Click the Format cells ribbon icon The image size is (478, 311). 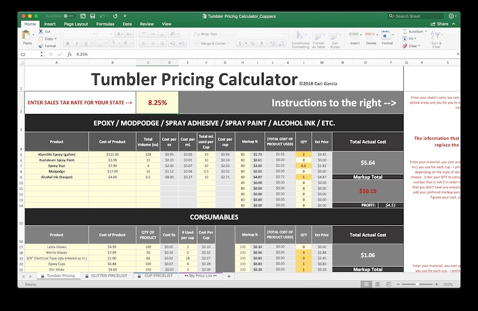pyautogui.click(x=386, y=35)
